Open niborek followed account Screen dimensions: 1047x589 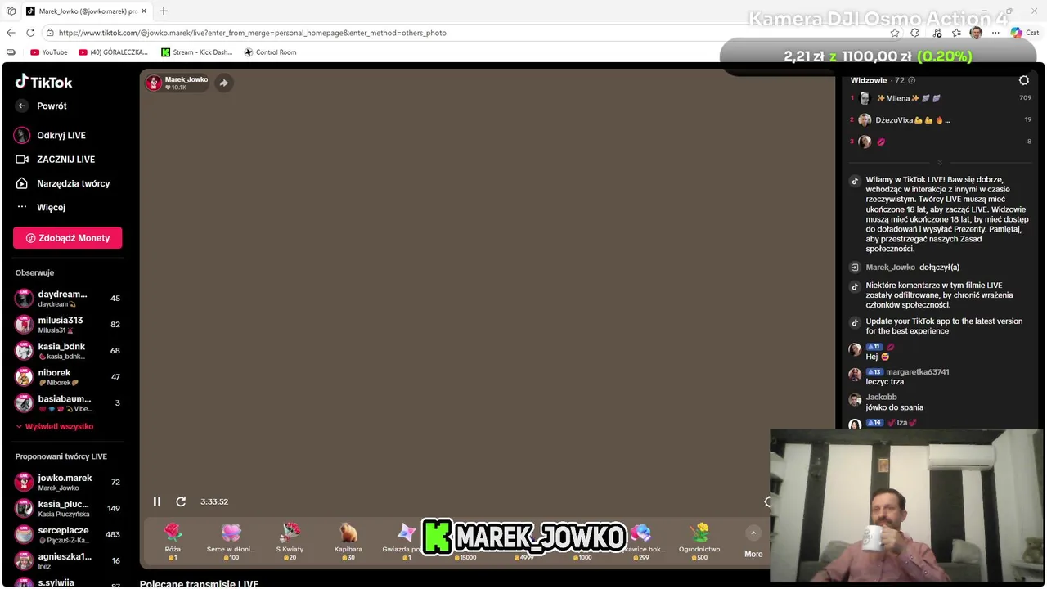pyautogui.click(x=68, y=377)
